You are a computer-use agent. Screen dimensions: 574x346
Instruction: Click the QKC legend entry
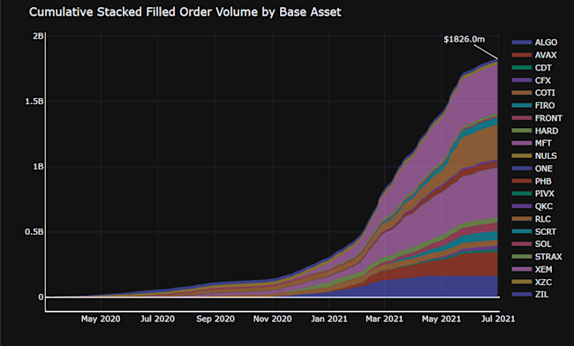[532, 207]
